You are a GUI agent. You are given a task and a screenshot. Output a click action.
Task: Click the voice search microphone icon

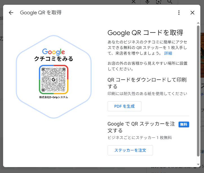pos(147,2)
